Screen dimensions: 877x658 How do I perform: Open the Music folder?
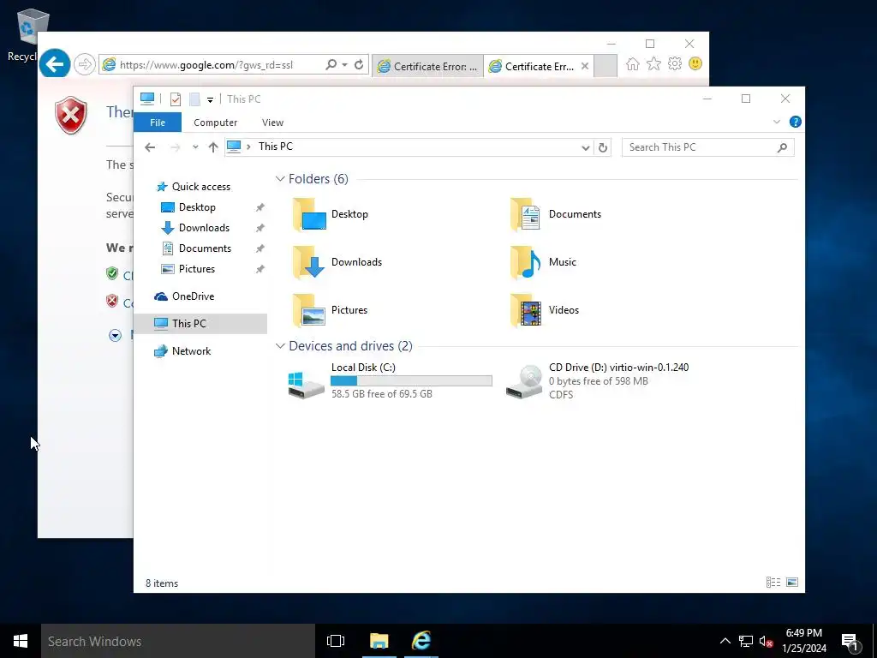pos(542,262)
